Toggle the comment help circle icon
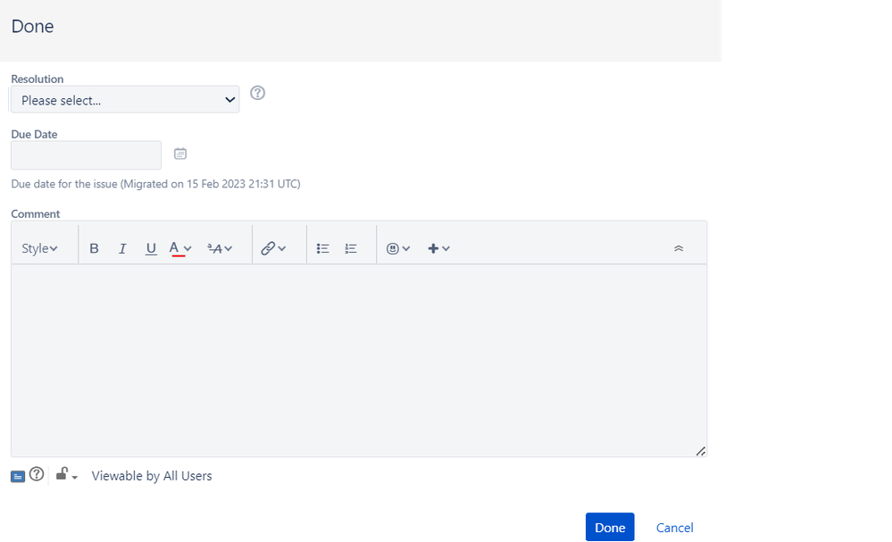The width and height of the screenshot is (892, 542). [x=37, y=474]
